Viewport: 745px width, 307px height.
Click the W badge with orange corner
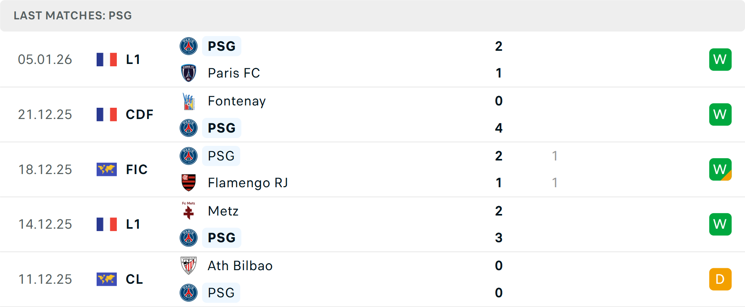[x=720, y=169]
